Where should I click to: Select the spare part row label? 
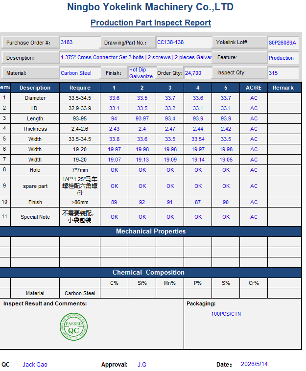[35, 186]
